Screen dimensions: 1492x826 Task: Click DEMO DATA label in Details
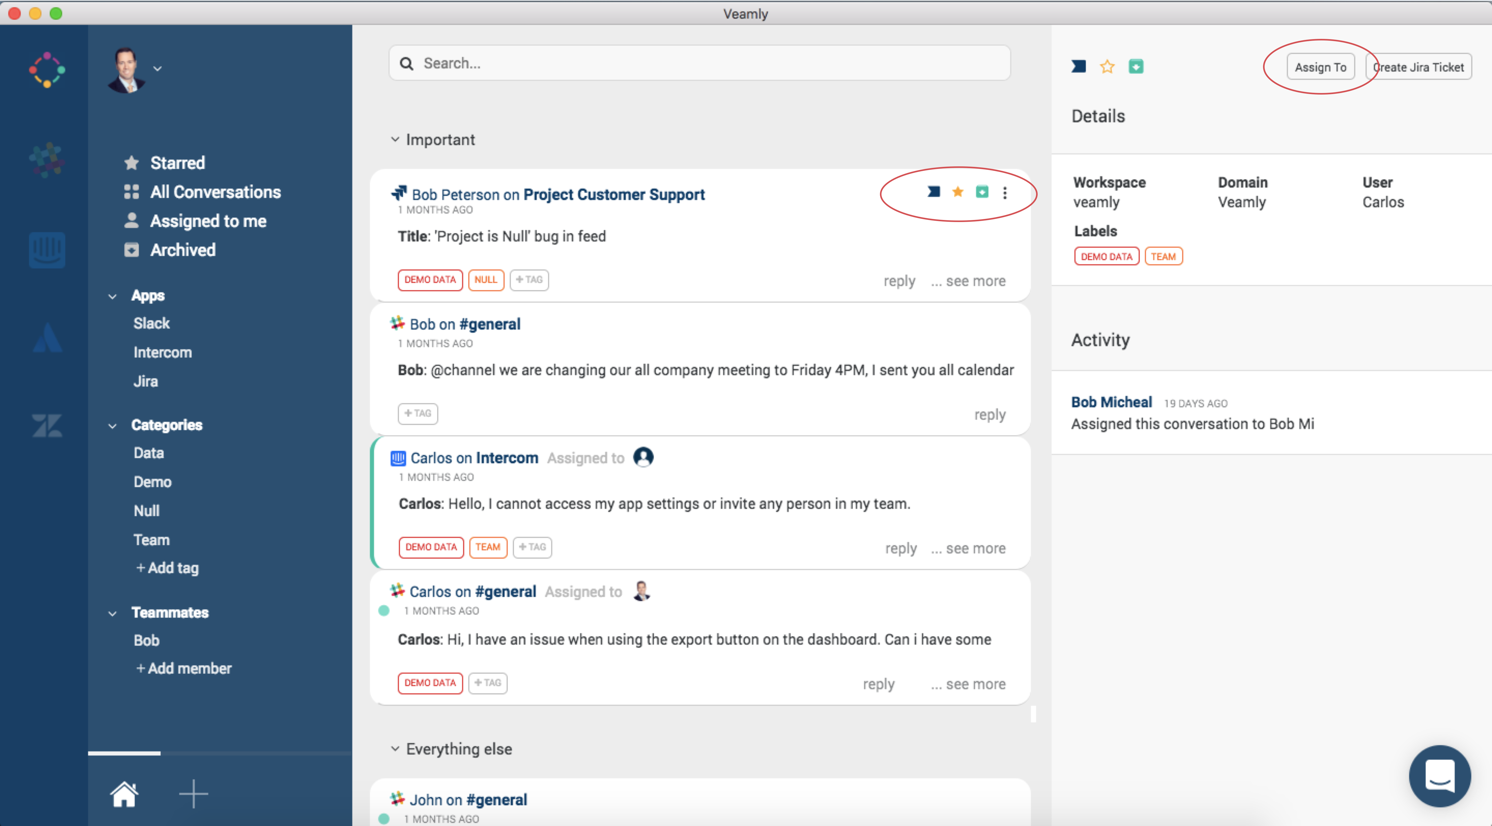coord(1107,257)
